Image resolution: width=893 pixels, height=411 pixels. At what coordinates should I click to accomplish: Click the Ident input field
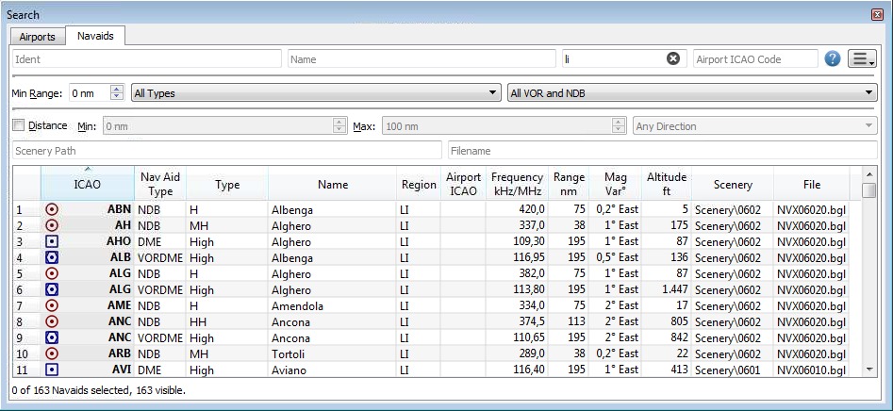(147, 58)
